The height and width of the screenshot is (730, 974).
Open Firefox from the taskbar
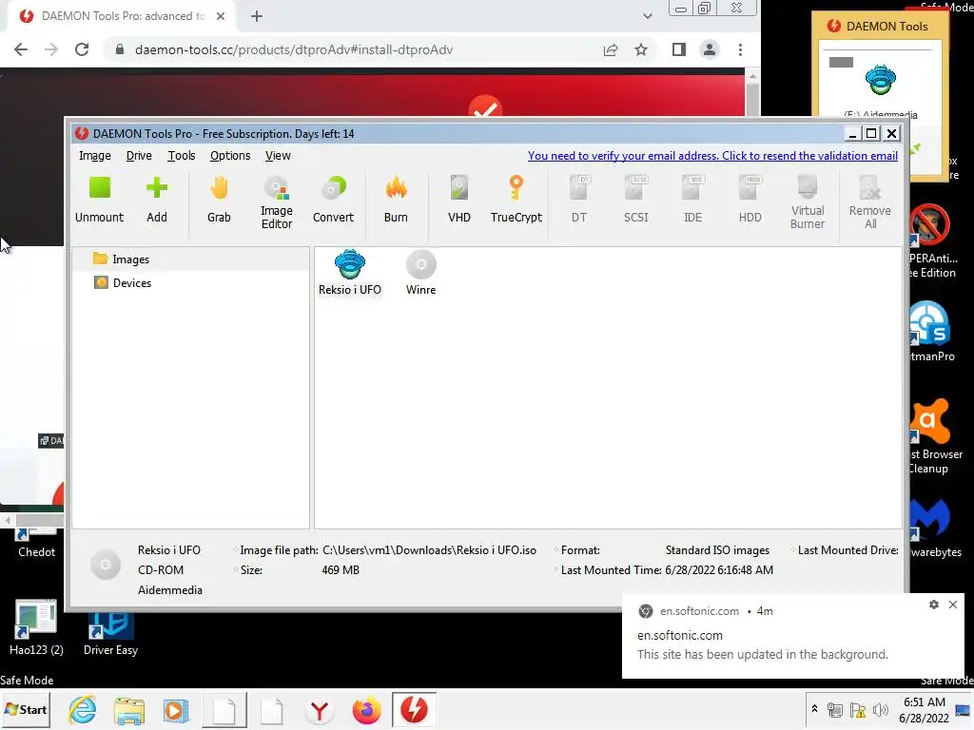[366, 709]
